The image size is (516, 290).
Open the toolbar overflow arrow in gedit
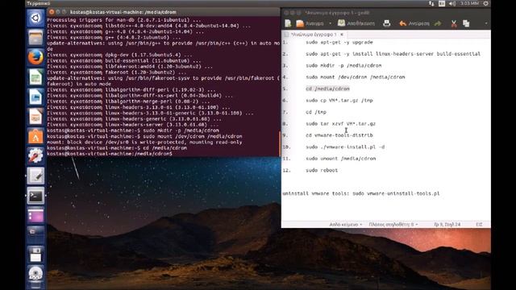click(486, 23)
